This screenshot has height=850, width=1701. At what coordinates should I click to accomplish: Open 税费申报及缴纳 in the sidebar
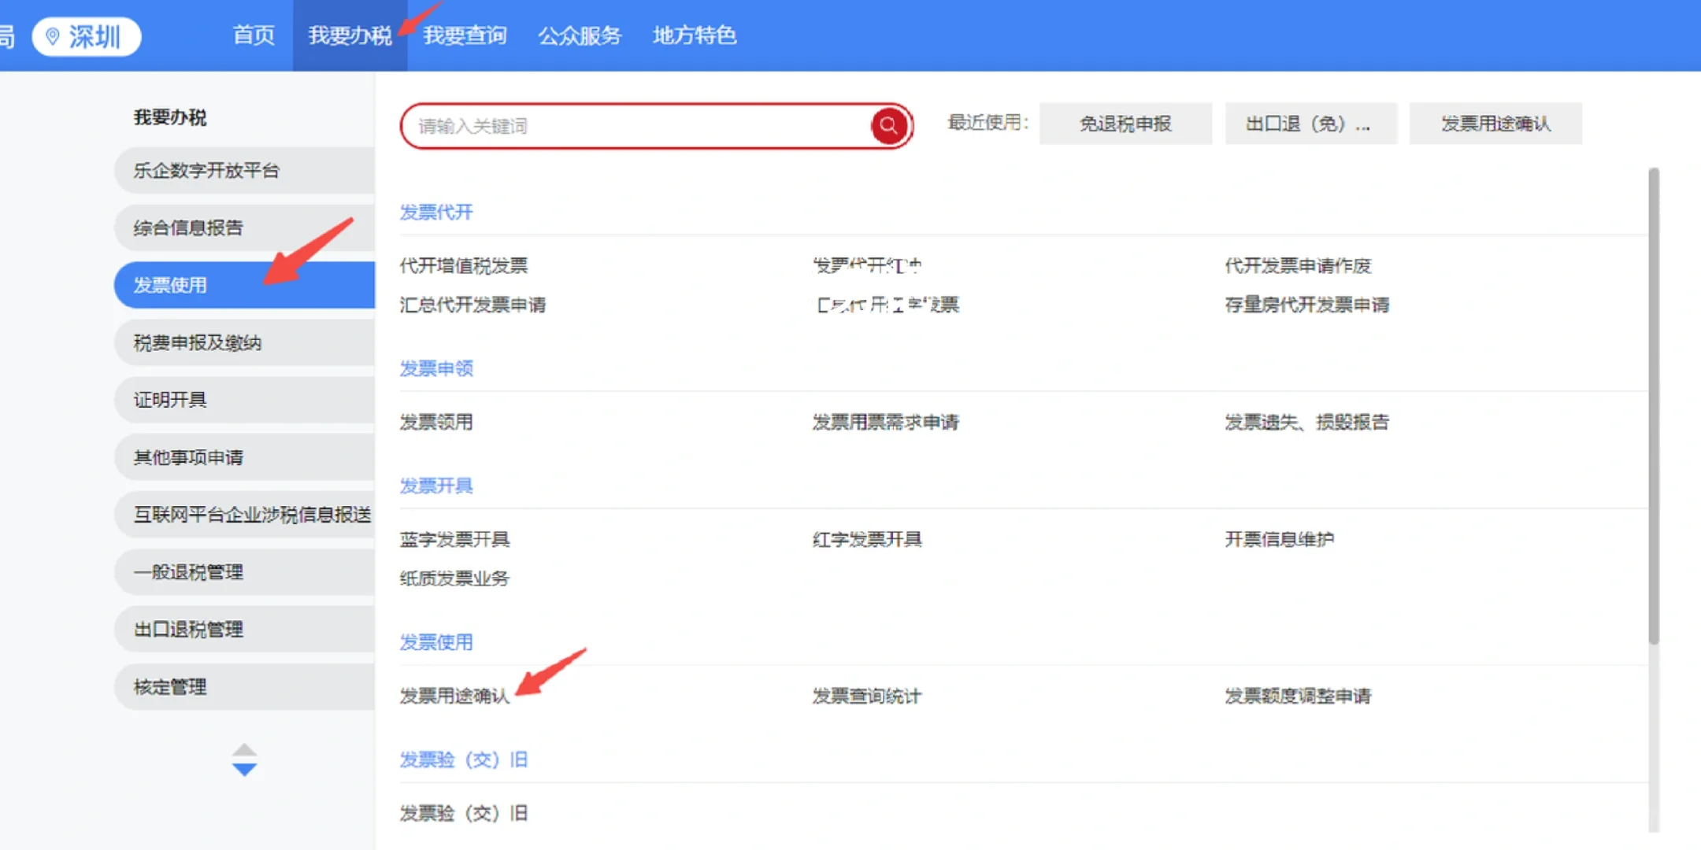[198, 342]
